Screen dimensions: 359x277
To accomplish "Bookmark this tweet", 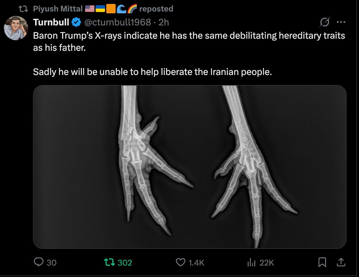I will click(322, 262).
